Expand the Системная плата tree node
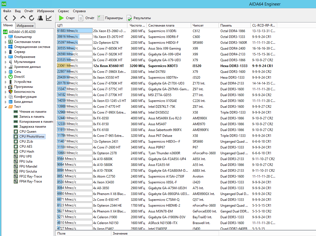The height and width of the screenshot is (236, 316). [6, 42]
